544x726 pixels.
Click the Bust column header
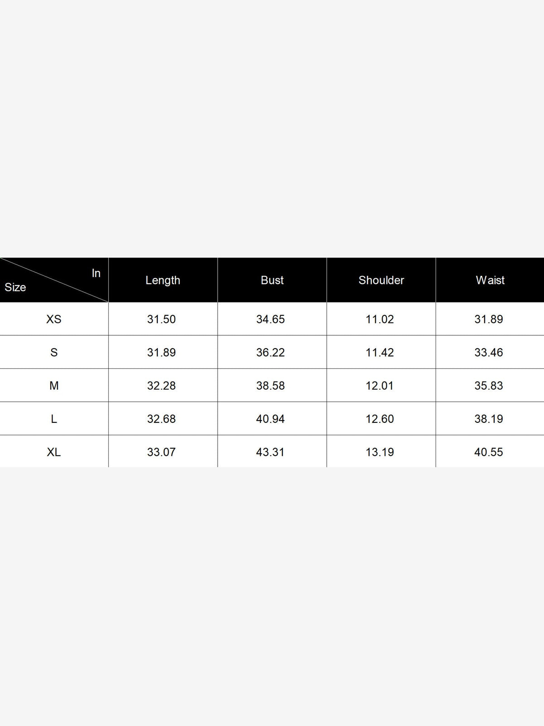272,280
